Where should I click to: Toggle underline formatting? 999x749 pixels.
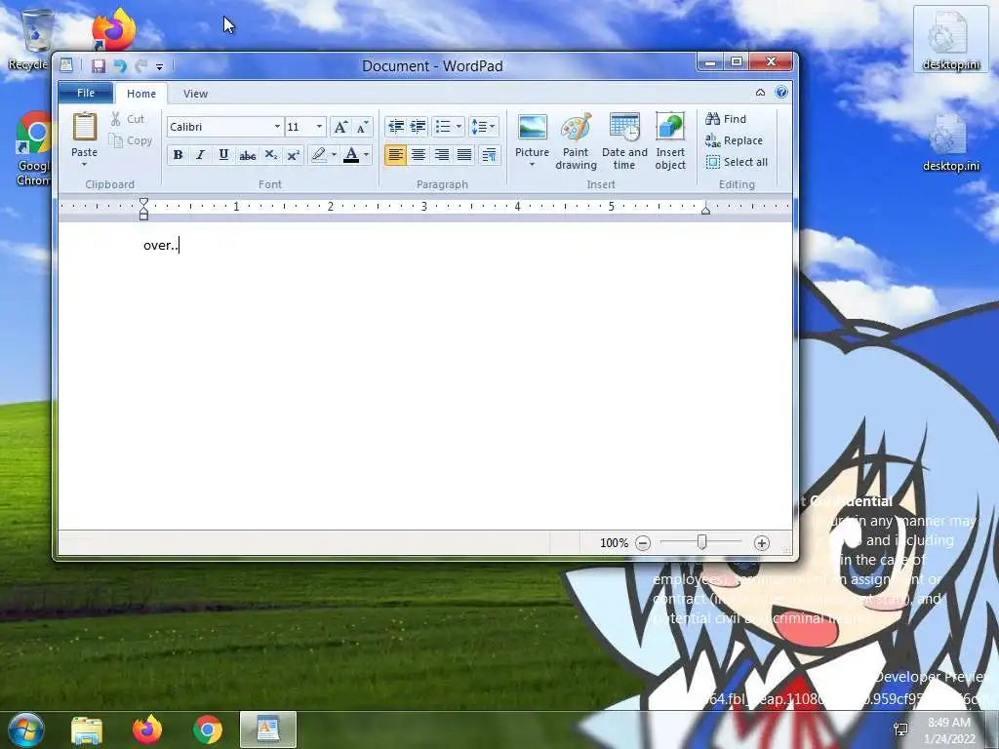coord(223,155)
